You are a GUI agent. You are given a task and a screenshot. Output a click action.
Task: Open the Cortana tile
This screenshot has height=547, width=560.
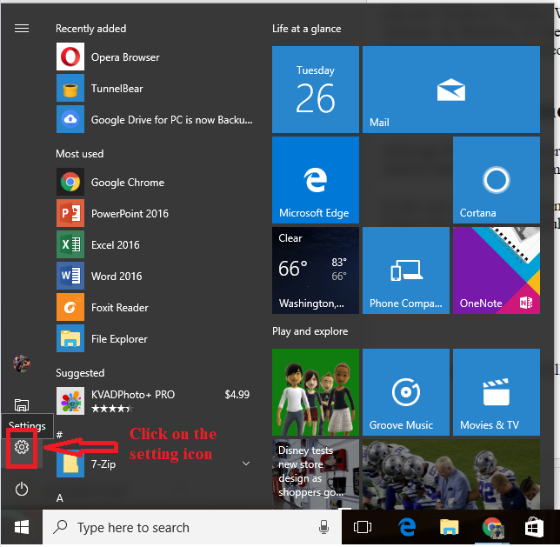click(x=497, y=180)
